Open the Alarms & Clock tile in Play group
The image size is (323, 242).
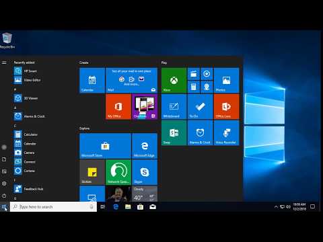coord(200,132)
